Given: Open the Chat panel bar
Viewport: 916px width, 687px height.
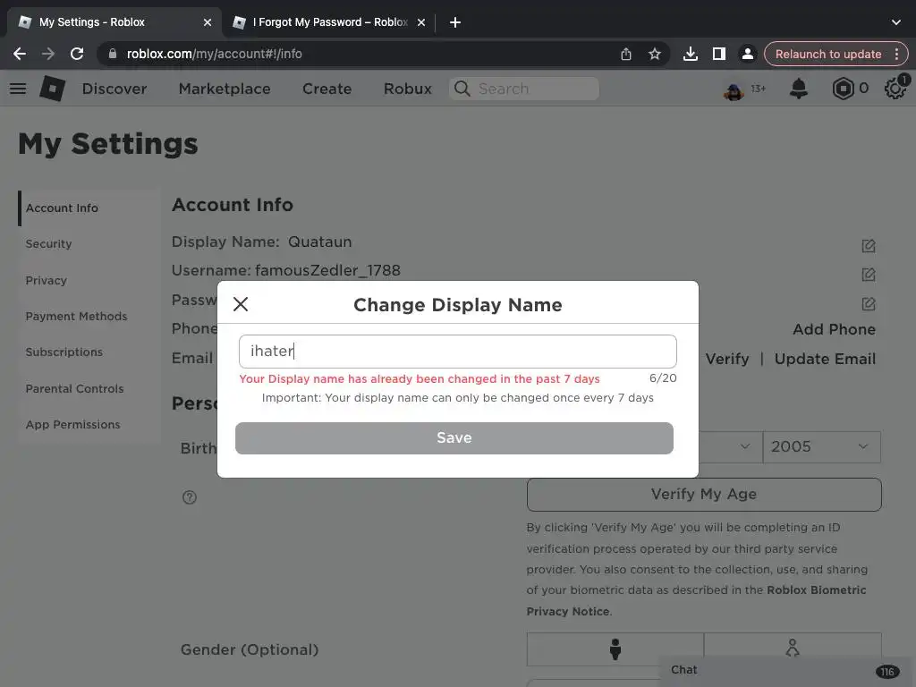Looking at the screenshot, I should coord(787,671).
